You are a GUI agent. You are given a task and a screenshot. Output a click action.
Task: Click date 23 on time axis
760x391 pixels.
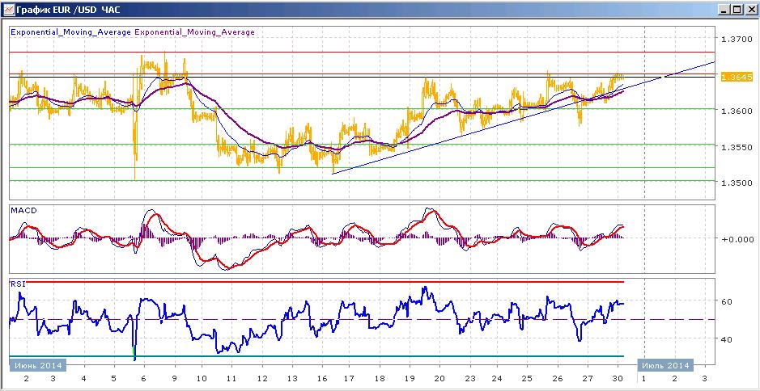[x=469, y=379]
